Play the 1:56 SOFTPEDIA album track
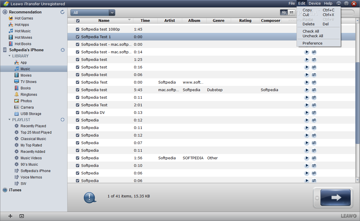Screen dimensions: 360x221 (x=307, y=158)
